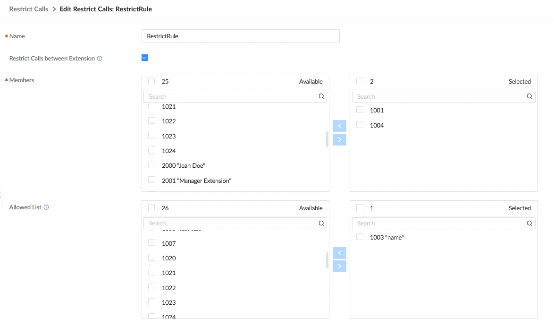This screenshot has width=554, height=335.
Task: Edit the Name input field
Action: (x=240, y=36)
